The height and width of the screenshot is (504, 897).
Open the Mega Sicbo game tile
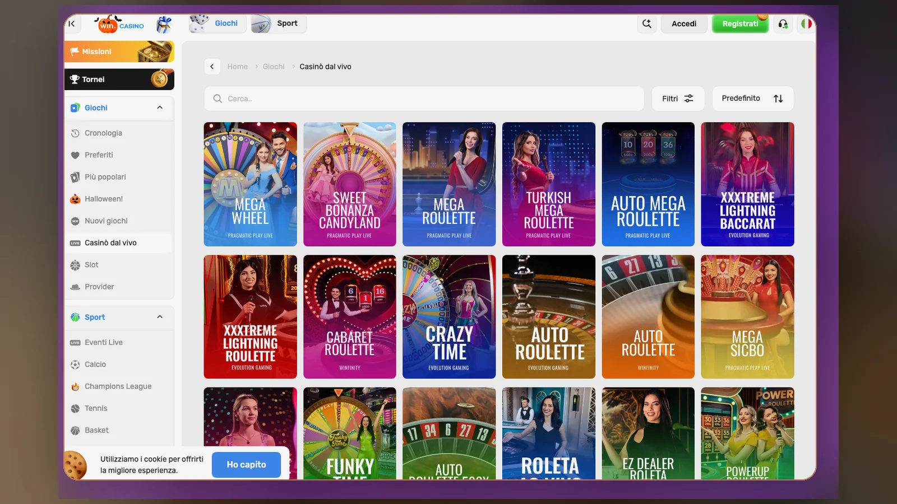[747, 317]
